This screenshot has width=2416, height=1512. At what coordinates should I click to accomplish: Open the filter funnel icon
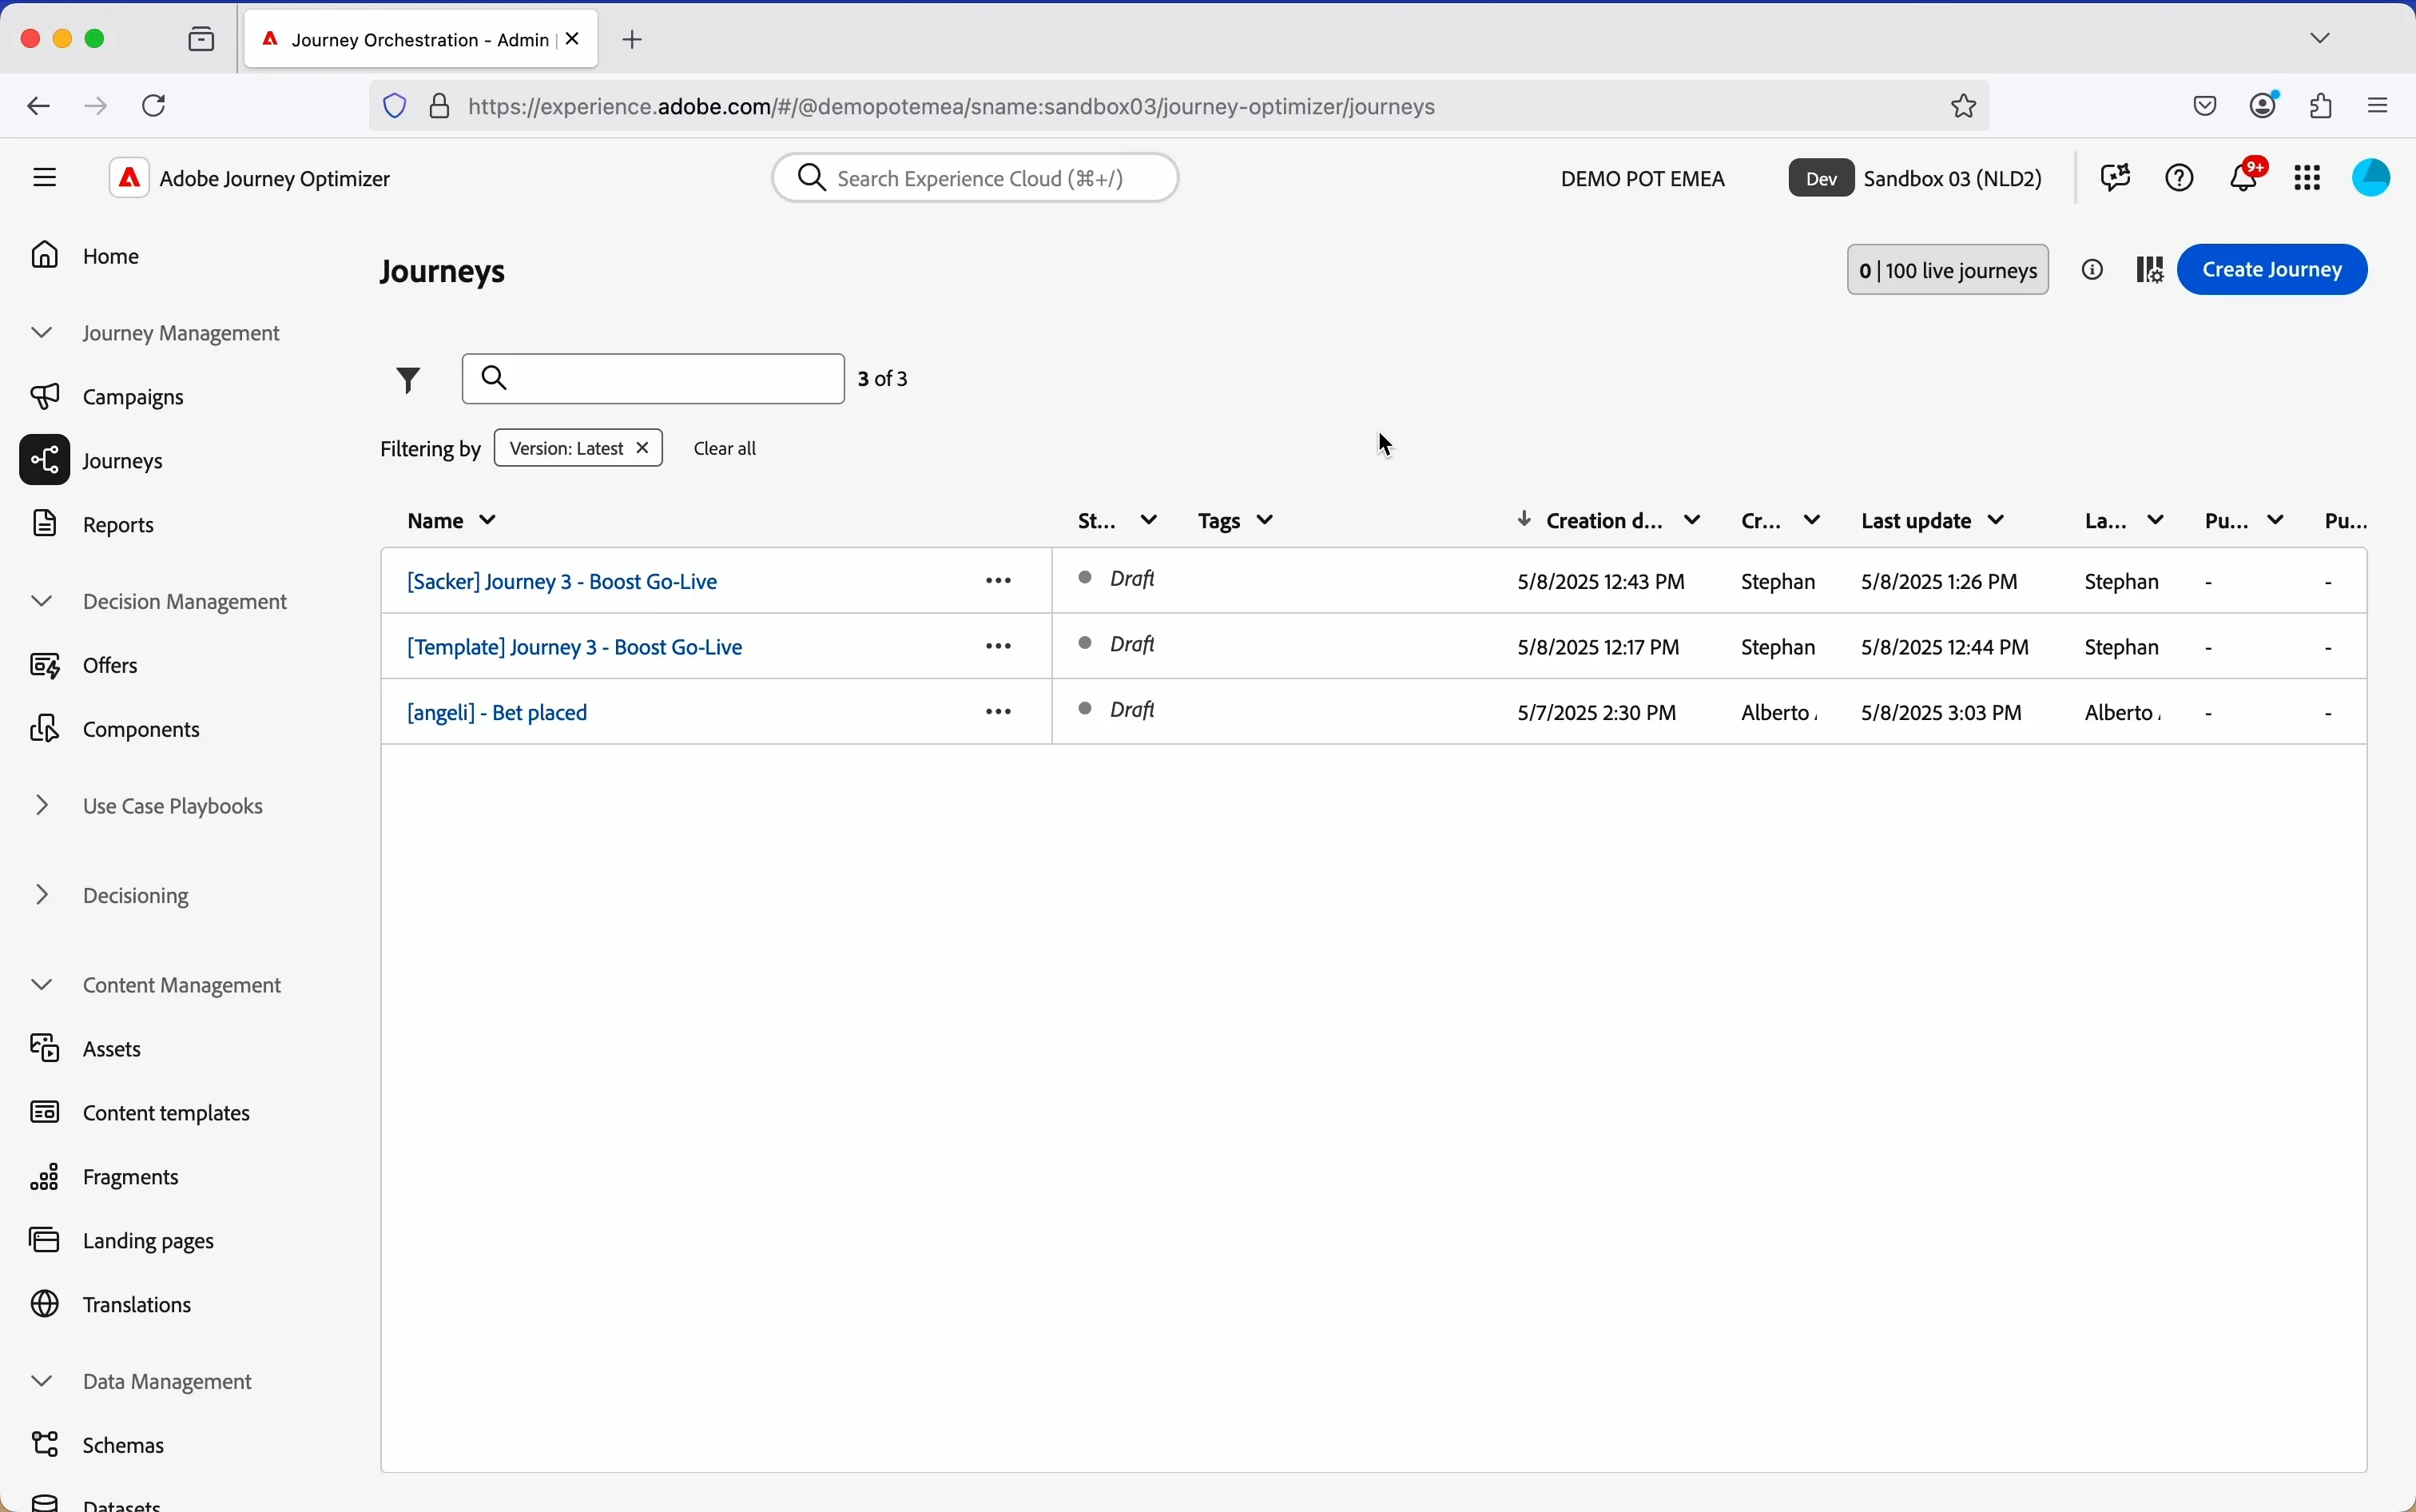tap(409, 380)
